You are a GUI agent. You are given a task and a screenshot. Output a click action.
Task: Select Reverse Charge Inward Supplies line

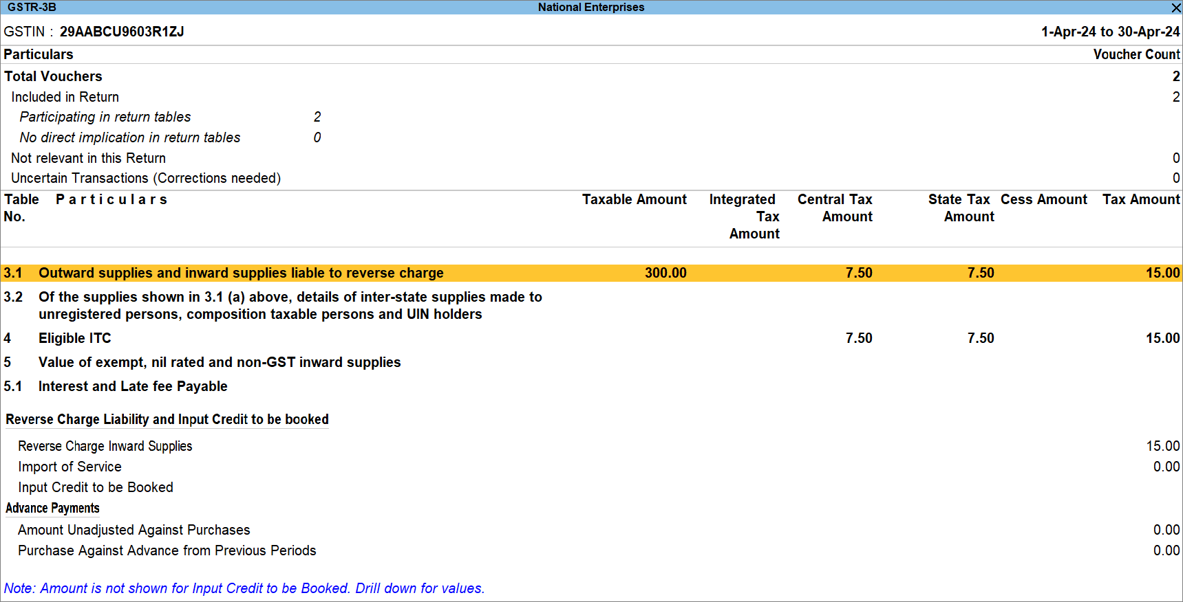pyautogui.click(x=105, y=446)
